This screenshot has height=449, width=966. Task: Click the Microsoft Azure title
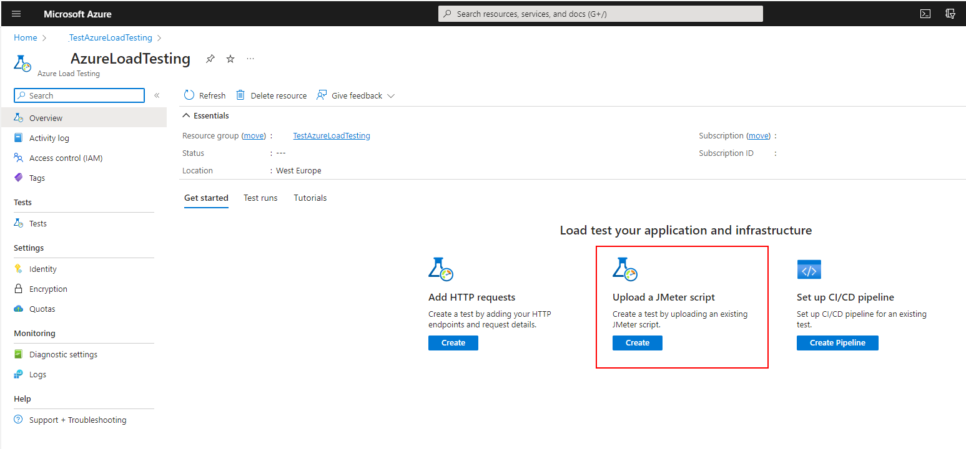click(78, 14)
